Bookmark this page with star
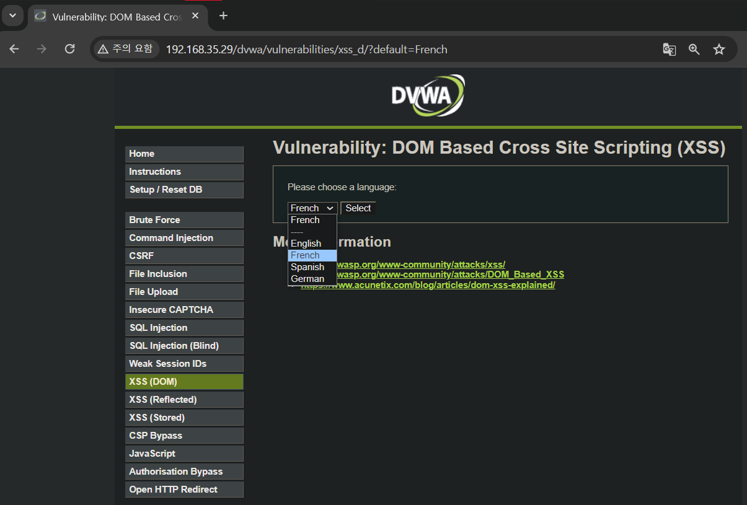Viewport: 747px width, 505px height. [718, 50]
